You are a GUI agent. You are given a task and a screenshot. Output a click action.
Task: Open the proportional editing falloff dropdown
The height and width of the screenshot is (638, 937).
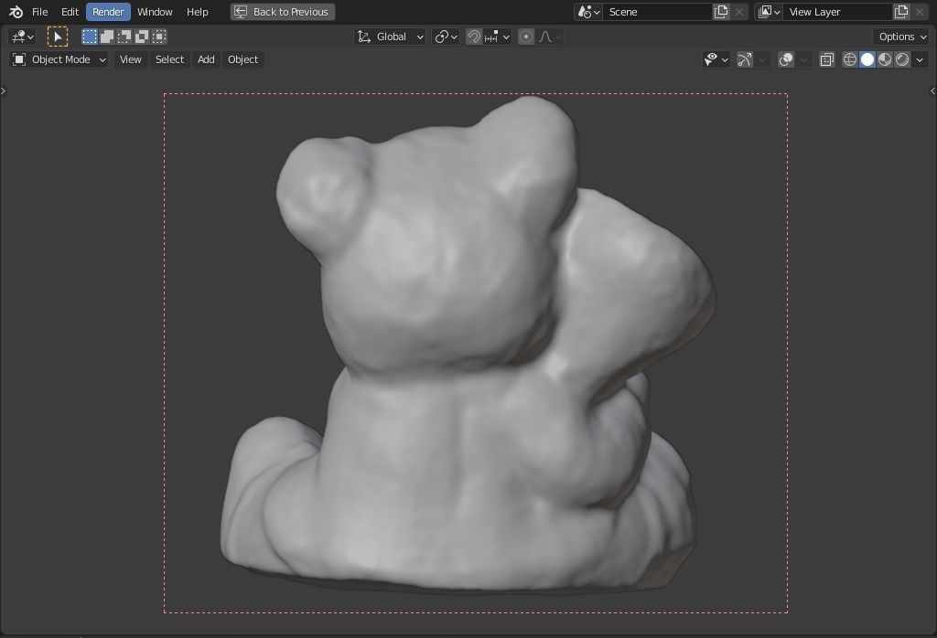(550, 37)
